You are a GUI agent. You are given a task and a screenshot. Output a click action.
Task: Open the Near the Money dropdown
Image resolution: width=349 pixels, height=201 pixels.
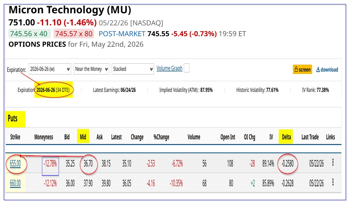pos(91,69)
